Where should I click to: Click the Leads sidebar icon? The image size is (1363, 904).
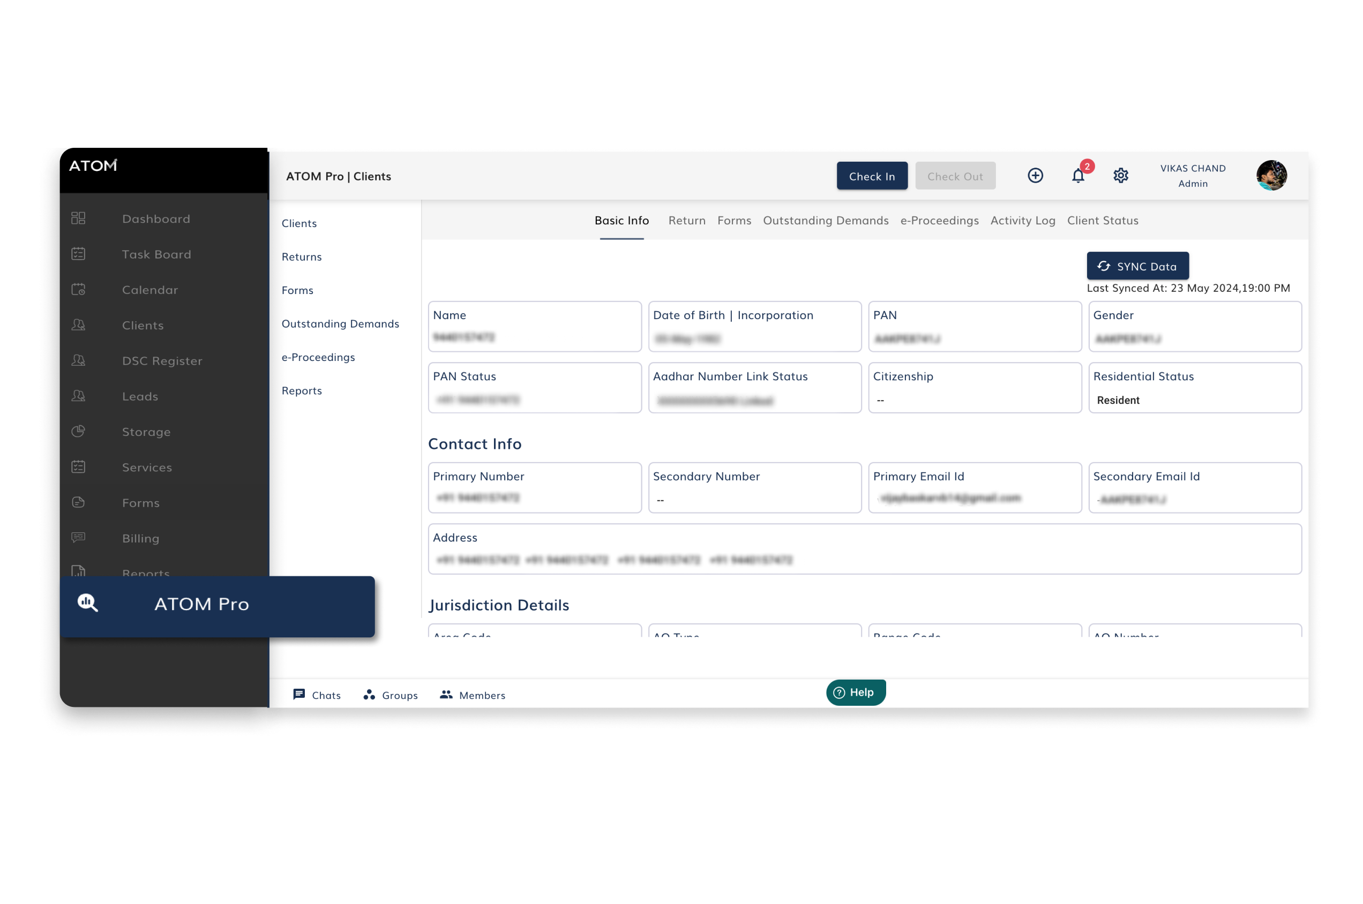pyautogui.click(x=78, y=396)
